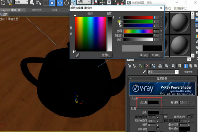Click the green value stepper arrows
The height and width of the screenshot is (132, 198).
(x=161, y=22)
